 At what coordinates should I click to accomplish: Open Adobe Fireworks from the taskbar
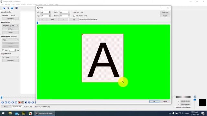24,113
